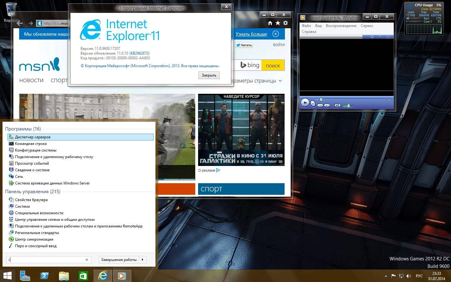
Task: Click Previous track in Media Player
Action: (x=320, y=105)
